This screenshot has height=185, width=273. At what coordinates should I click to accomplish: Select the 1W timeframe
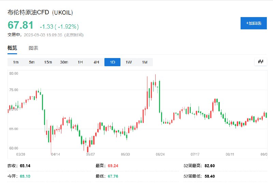[x=129, y=62]
